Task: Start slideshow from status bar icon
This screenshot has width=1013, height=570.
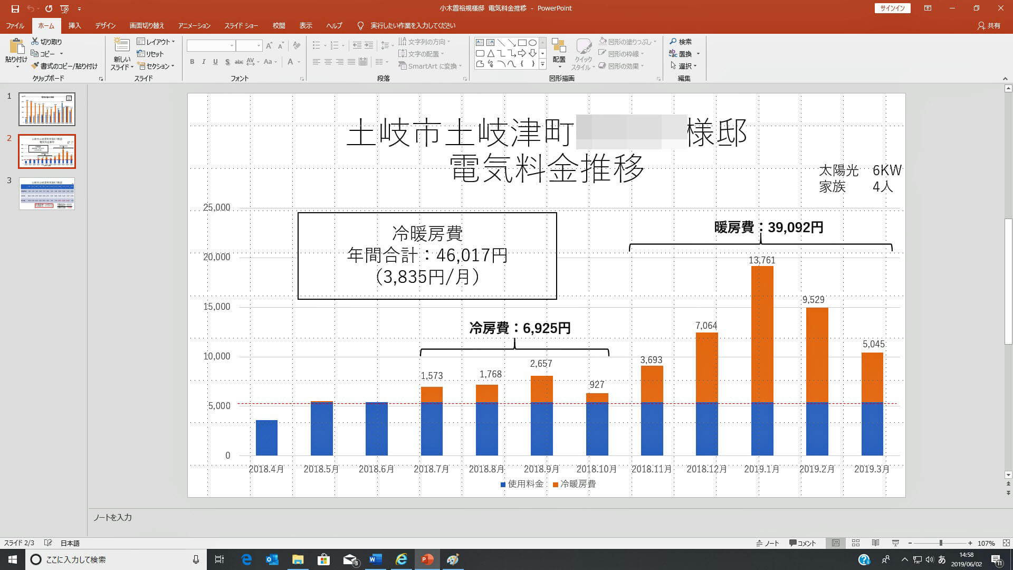Action: click(x=895, y=543)
